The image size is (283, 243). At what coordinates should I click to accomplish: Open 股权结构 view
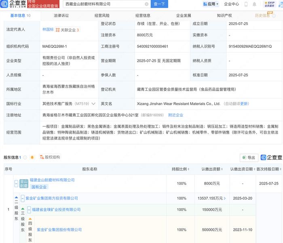coord(50,157)
